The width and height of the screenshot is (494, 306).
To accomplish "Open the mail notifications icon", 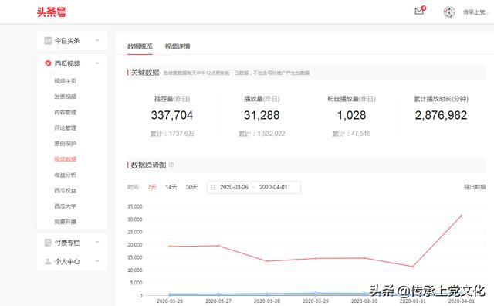I will [419, 11].
